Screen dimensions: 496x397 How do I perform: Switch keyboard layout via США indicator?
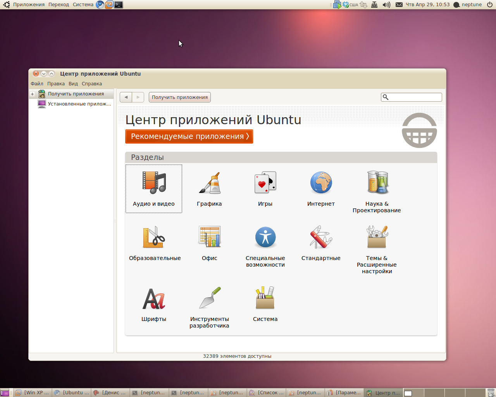tap(354, 5)
